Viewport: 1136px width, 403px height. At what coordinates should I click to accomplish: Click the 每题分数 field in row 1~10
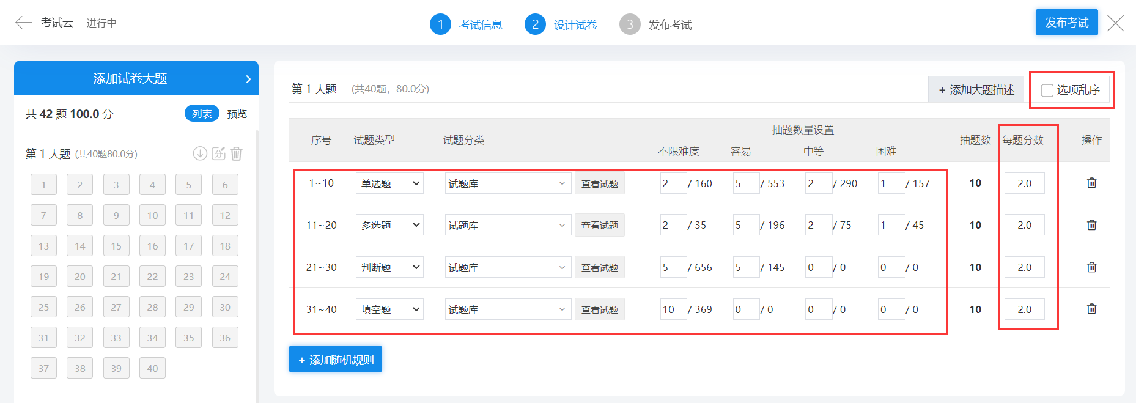pos(1024,183)
